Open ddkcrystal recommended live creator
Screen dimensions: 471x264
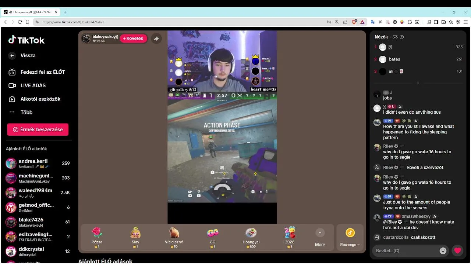[x=38, y=252]
